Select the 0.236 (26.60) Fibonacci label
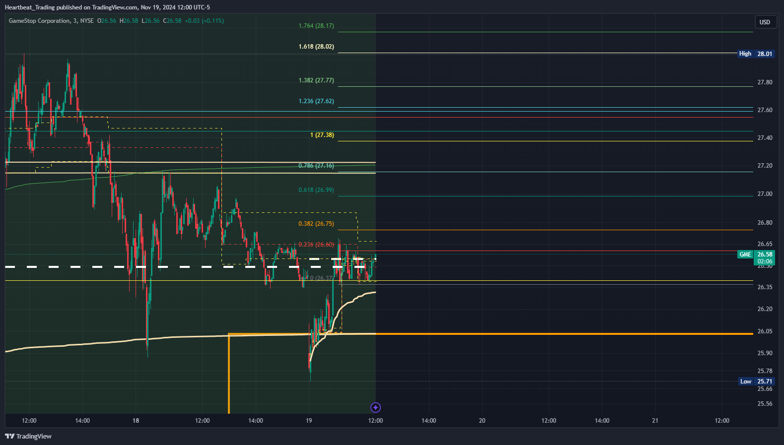 point(316,245)
